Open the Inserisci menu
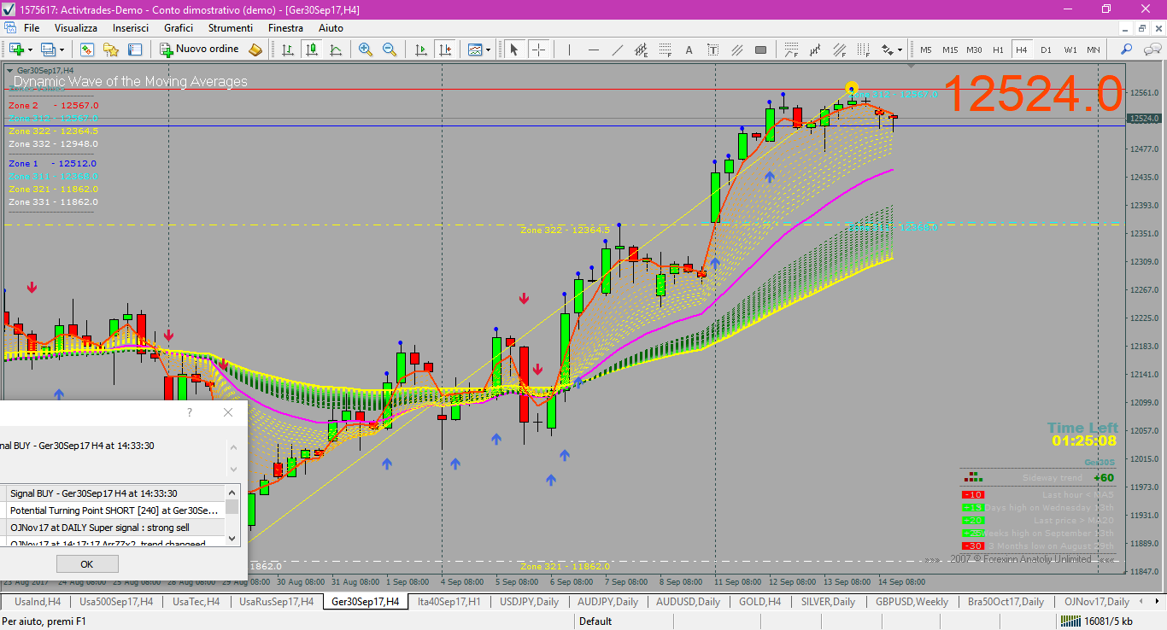Image resolution: width=1167 pixels, height=630 pixels. (131, 28)
